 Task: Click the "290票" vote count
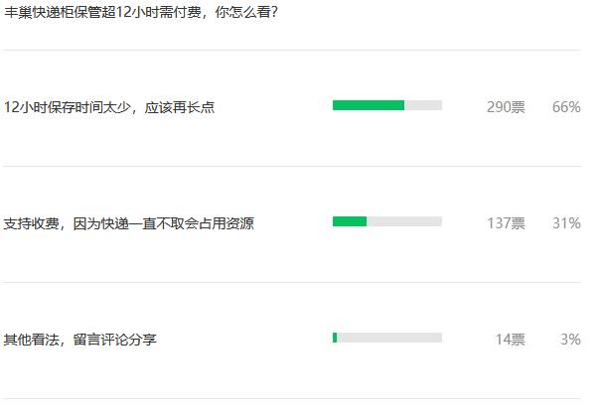pos(506,106)
